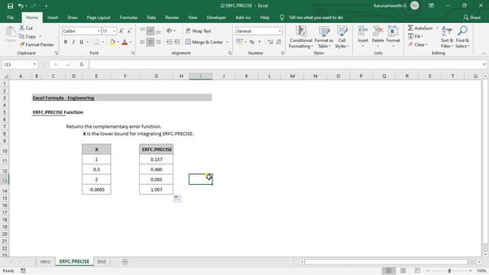Decrease indent in Alignment group

pyautogui.click(x=169, y=42)
